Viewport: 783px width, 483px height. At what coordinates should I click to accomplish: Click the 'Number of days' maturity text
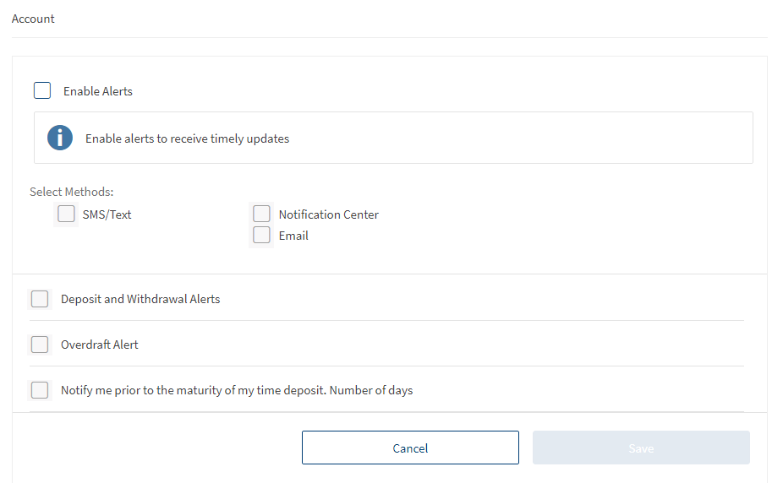[x=371, y=390]
